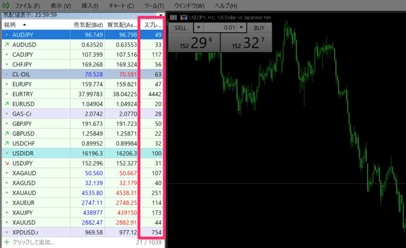Click the green up arrow beside AUDUSD
Screen dimensions: 406x248
click(6, 45)
